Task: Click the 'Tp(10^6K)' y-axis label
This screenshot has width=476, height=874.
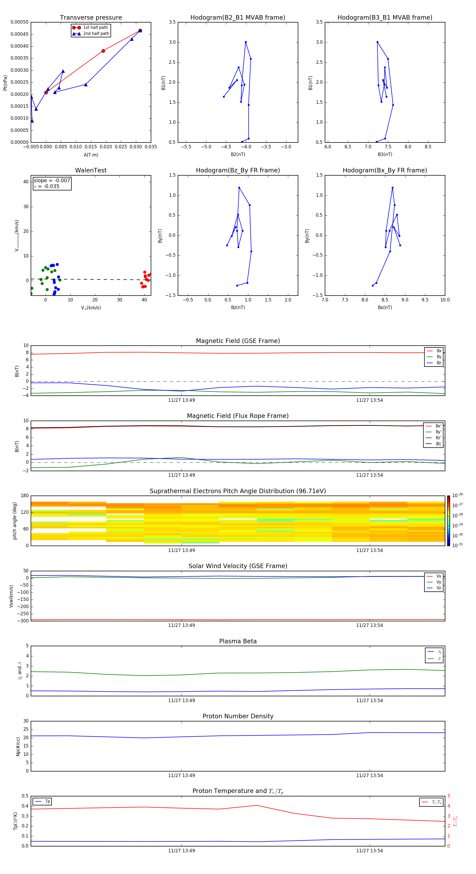Action: point(15,821)
